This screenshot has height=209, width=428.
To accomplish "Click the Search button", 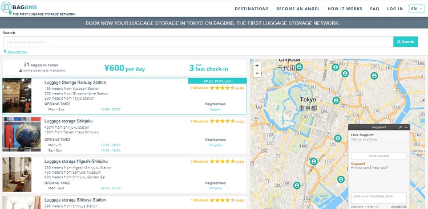I will [406, 42].
